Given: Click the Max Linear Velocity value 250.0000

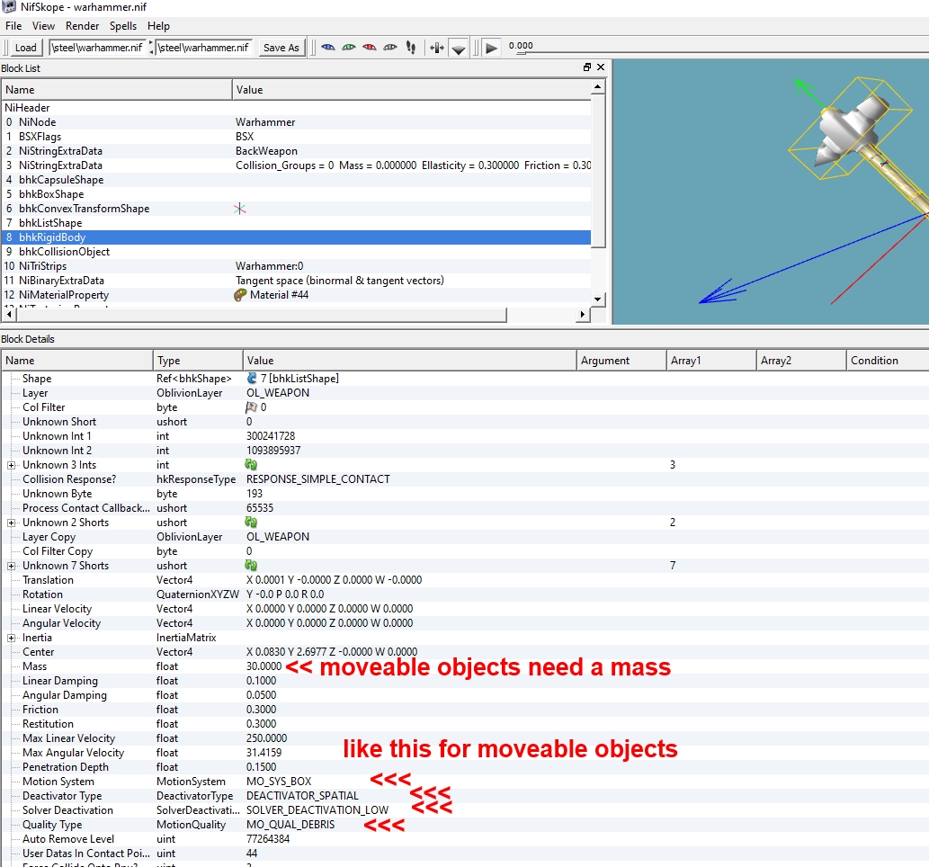Looking at the screenshot, I should (x=266, y=737).
